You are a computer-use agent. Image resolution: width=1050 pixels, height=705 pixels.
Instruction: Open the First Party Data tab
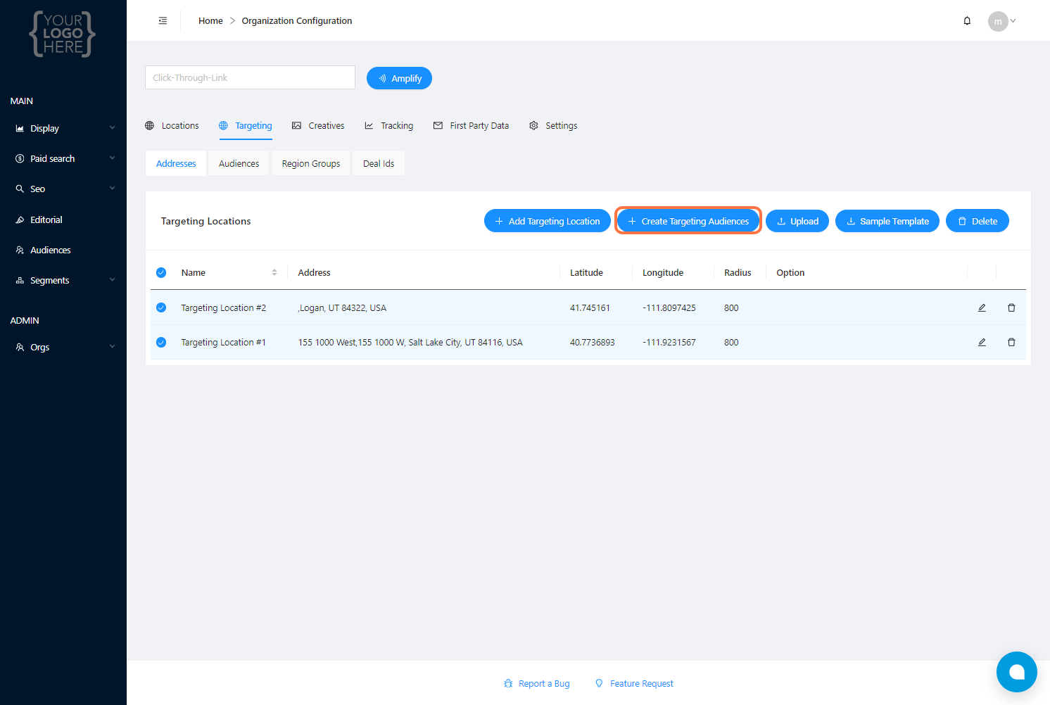[471, 126]
